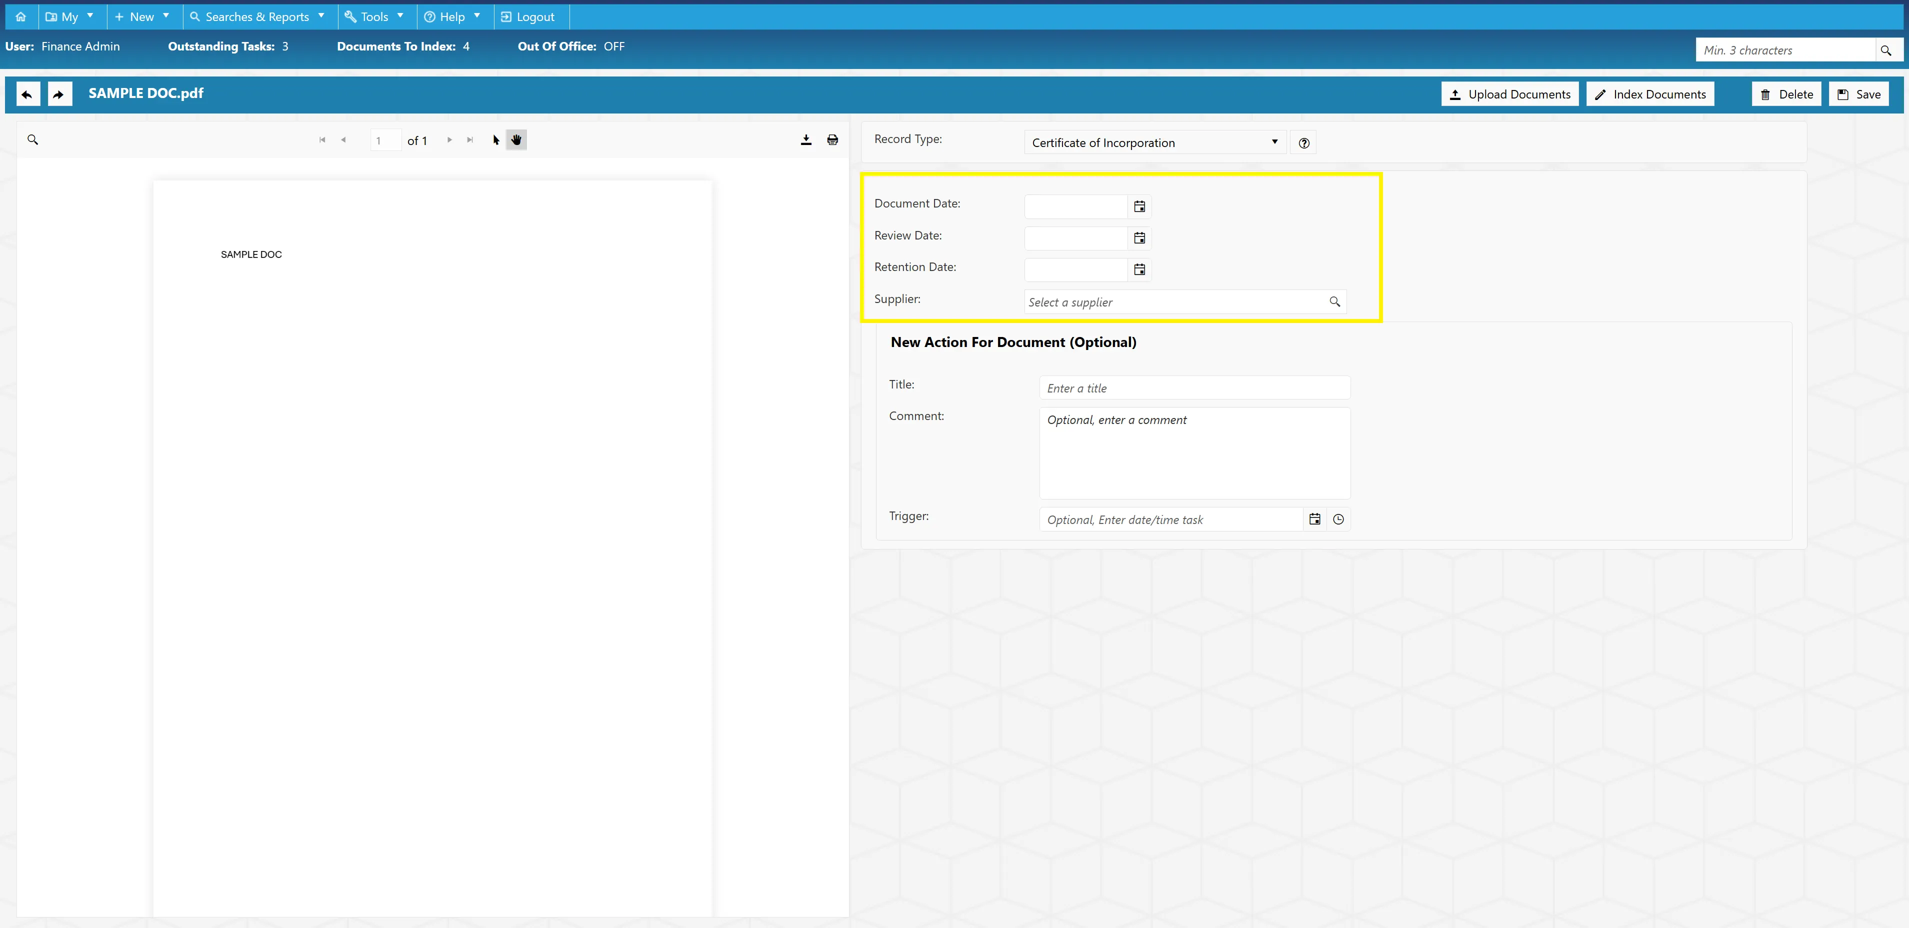Download the PDF document
Viewport: 1909px width, 928px height.
click(806, 139)
